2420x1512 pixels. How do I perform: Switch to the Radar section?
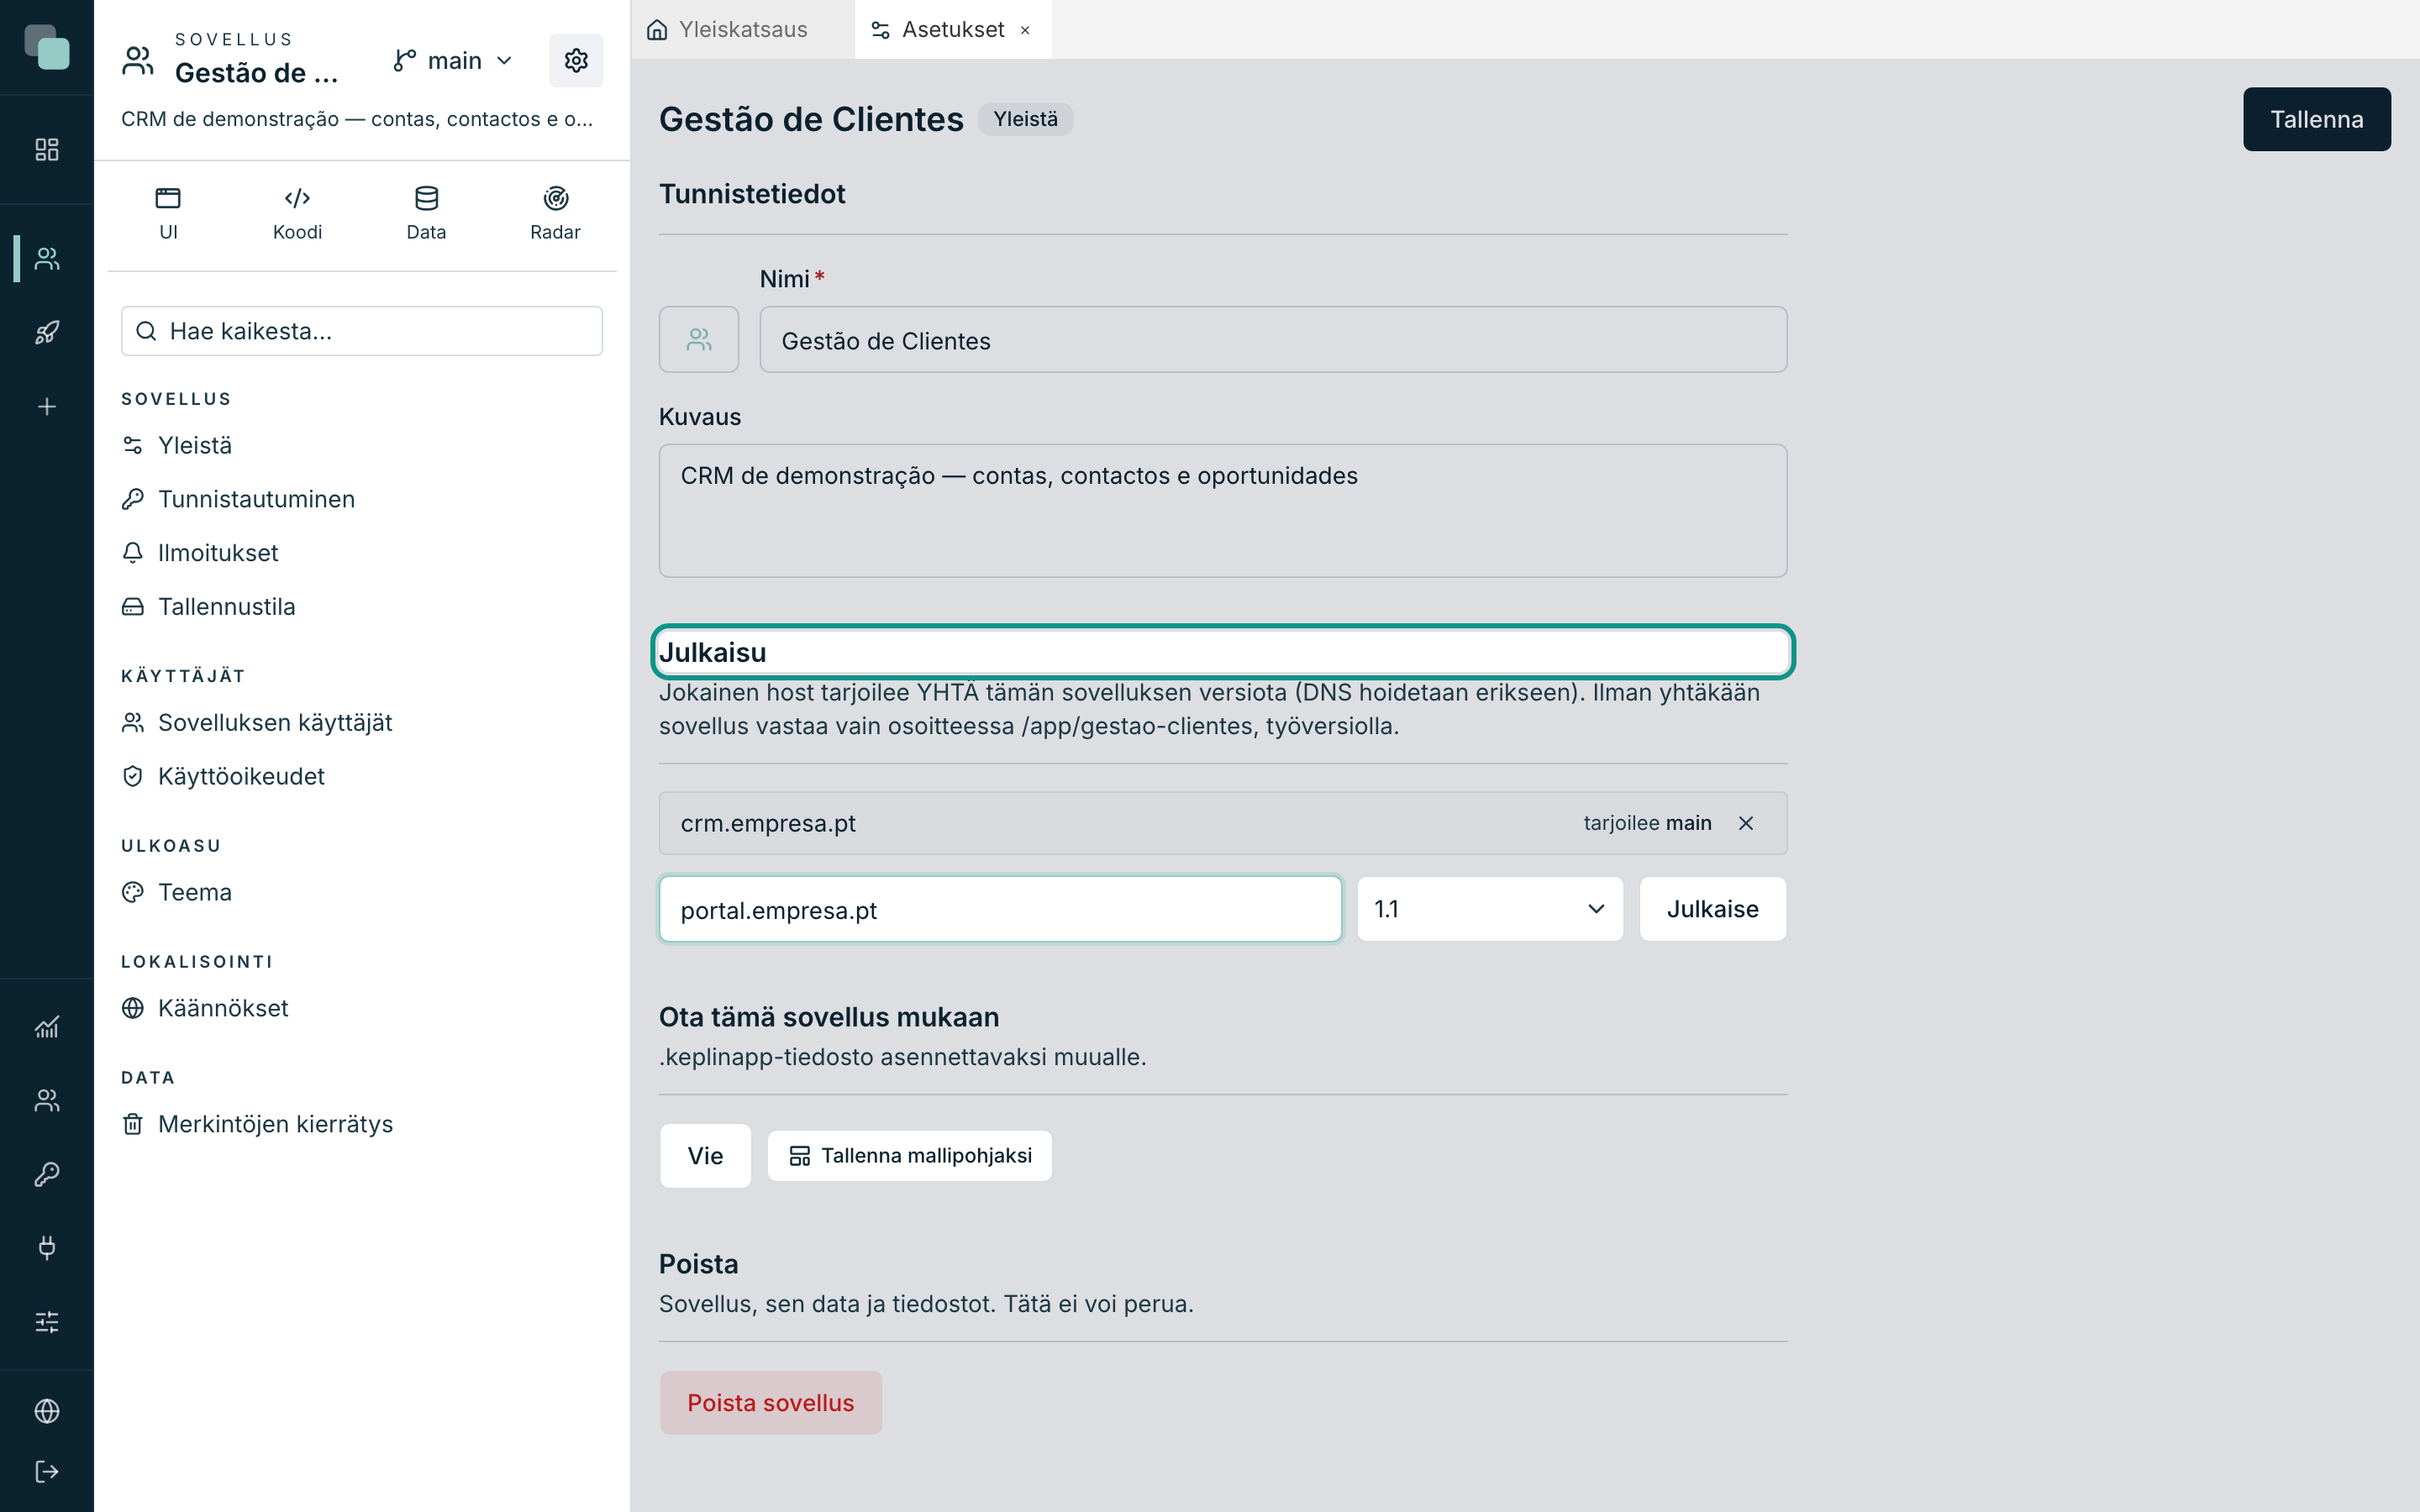click(x=555, y=214)
